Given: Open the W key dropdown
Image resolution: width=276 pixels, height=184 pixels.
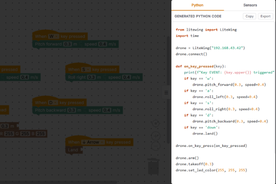Looking at the screenshot, I should coord(53,36).
